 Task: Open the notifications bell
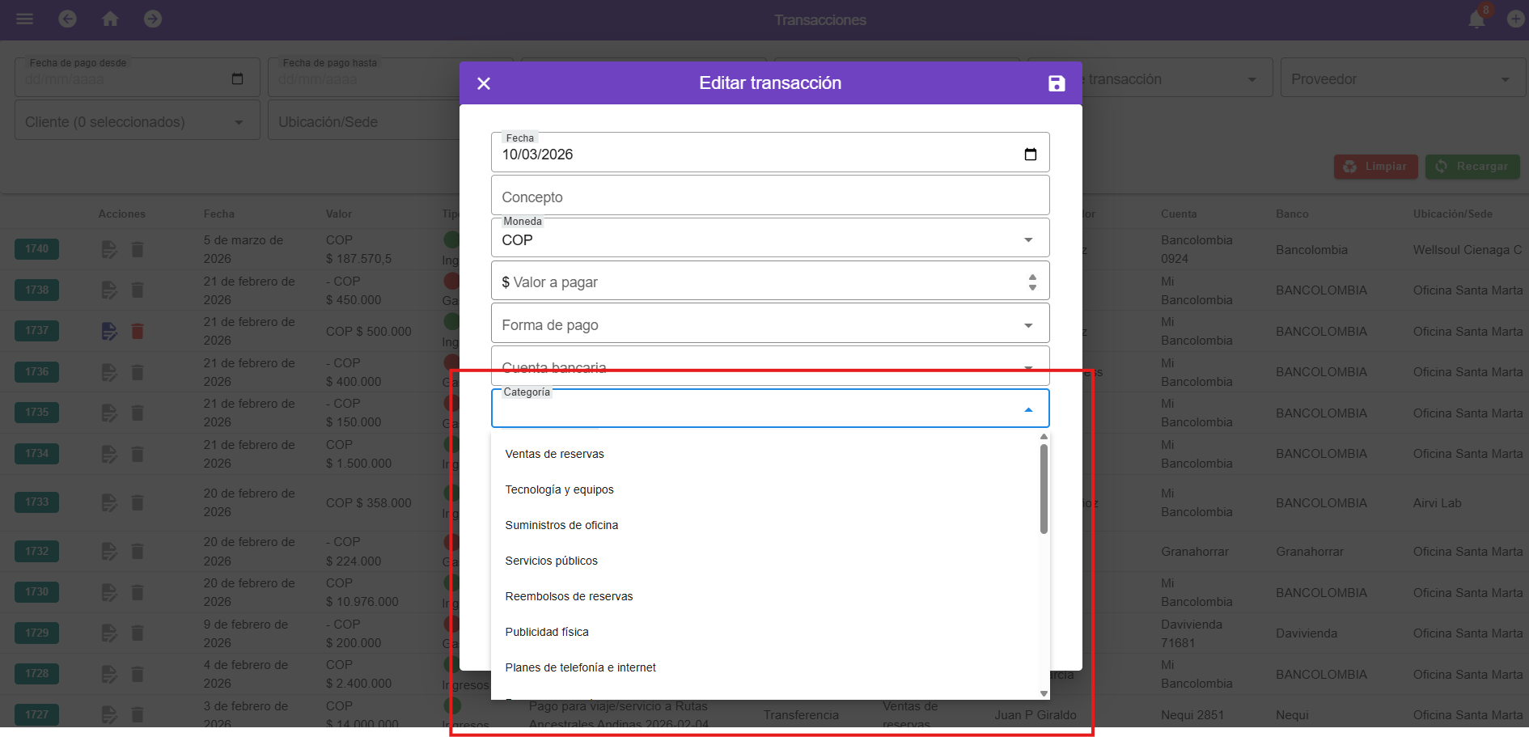1476,19
